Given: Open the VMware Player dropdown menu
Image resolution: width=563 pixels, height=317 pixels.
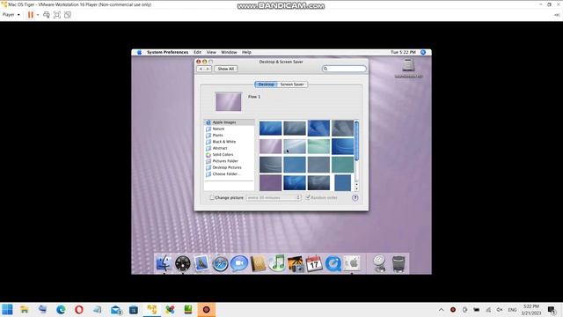Looking at the screenshot, I should (11, 15).
